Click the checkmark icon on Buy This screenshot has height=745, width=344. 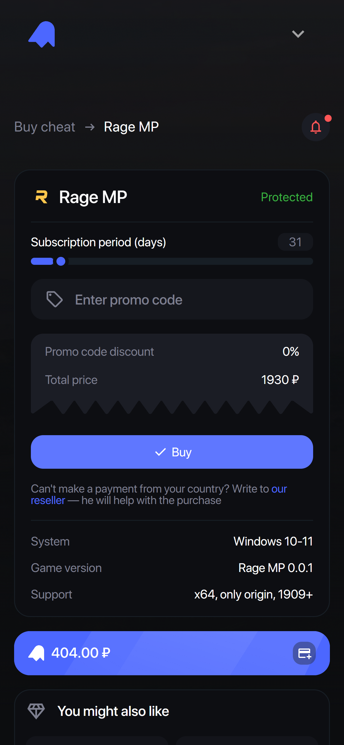coord(161,452)
